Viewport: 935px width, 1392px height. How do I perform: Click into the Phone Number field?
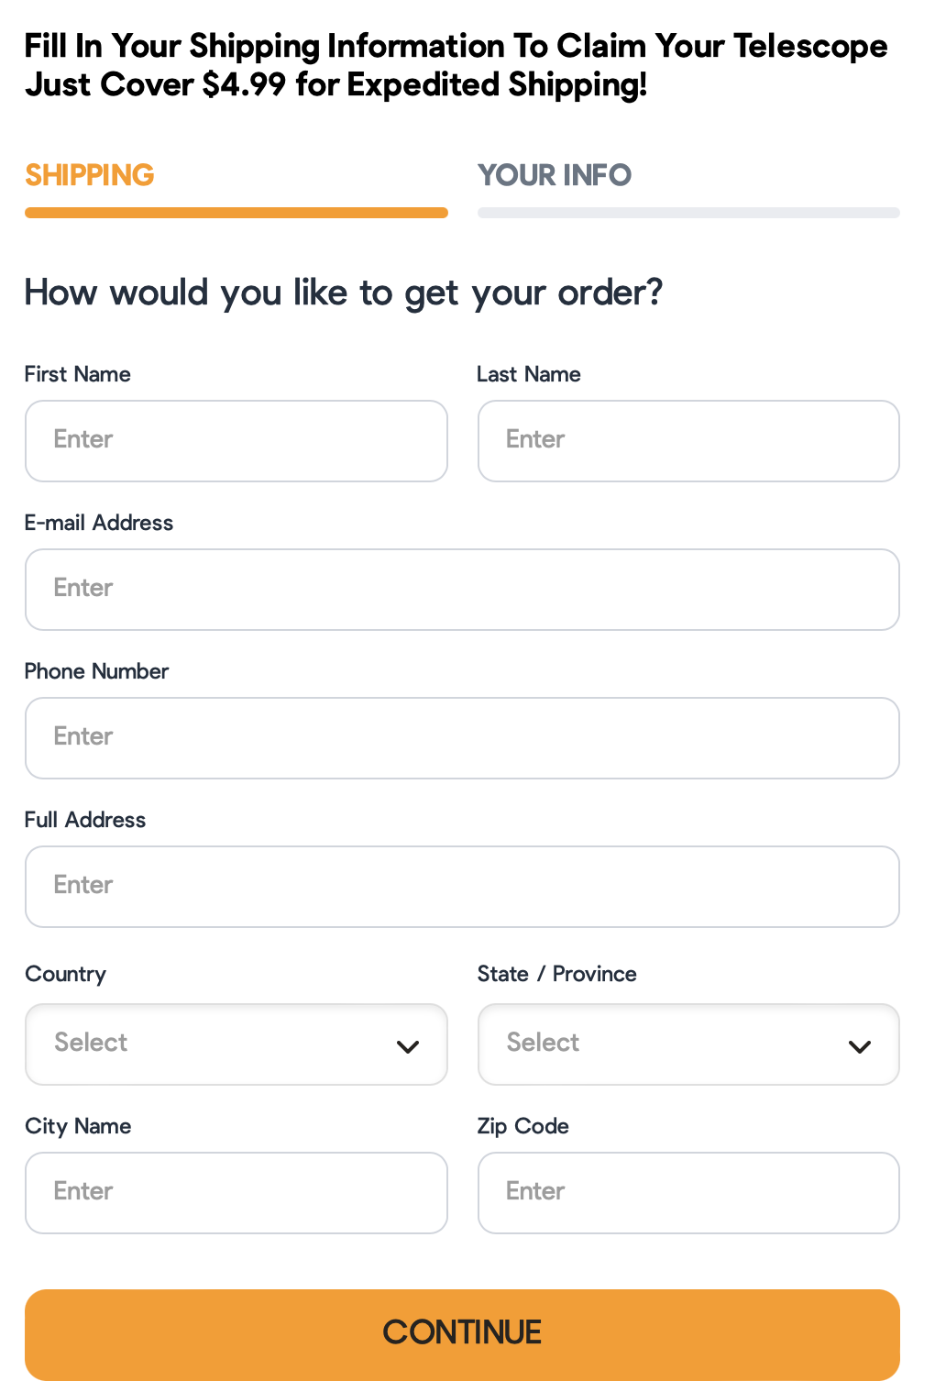pyautogui.click(x=462, y=737)
